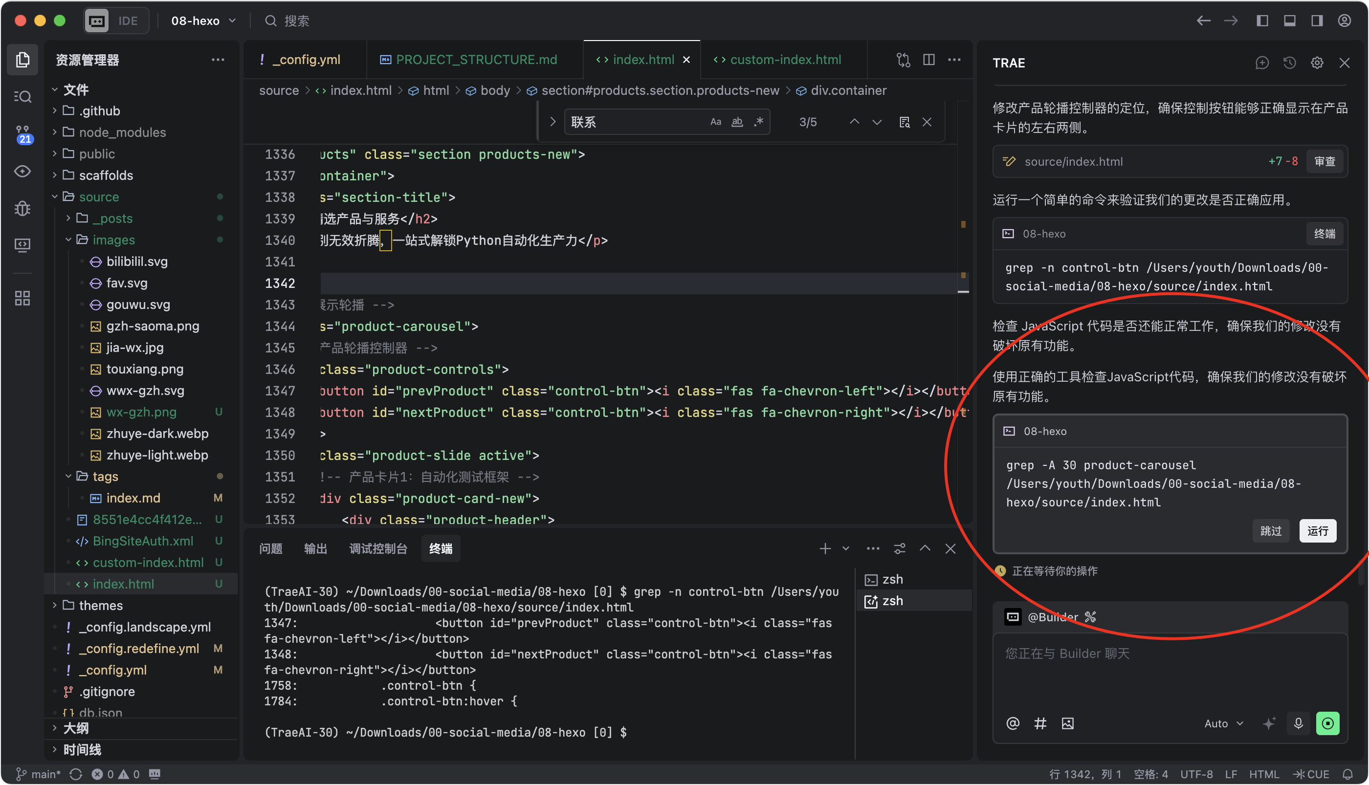The height and width of the screenshot is (785, 1369).
Task: Split the editor to the right
Action: pyautogui.click(x=928, y=59)
